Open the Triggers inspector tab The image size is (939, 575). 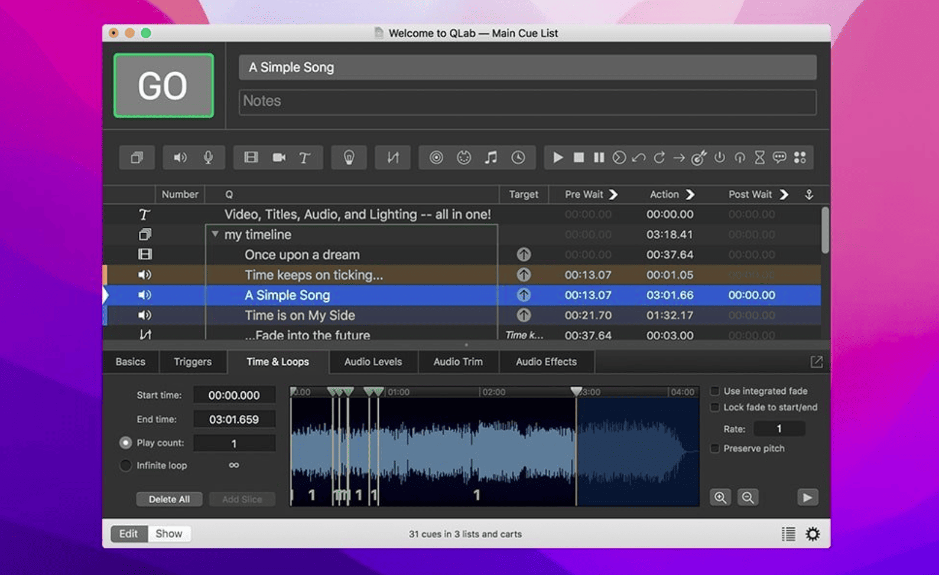tap(193, 362)
